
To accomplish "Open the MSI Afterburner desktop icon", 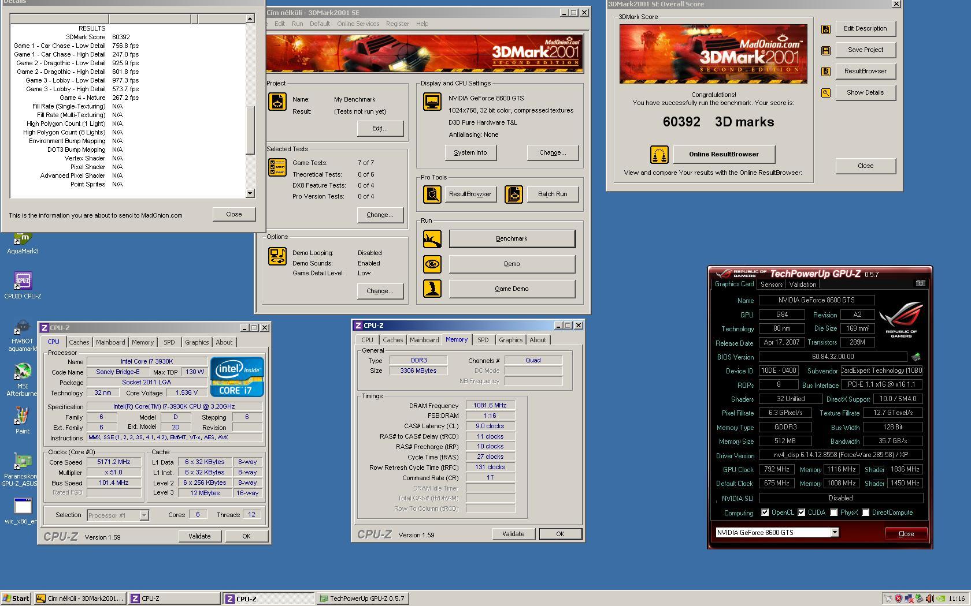I will point(23,380).
